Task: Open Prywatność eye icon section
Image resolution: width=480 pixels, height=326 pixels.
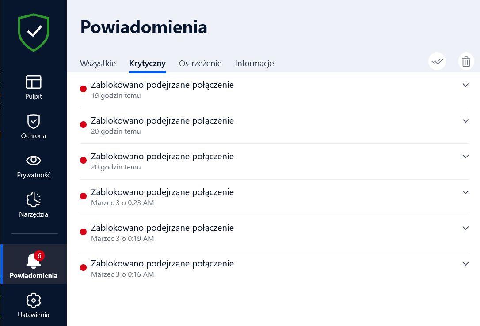Action: pos(34,166)
